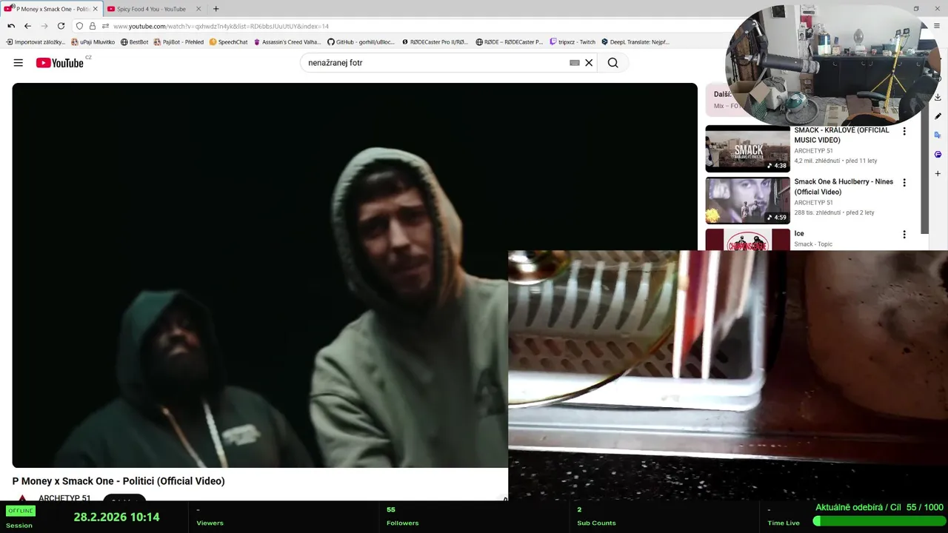Open the sidebar translate icon
Viewport: 948px width, 533px height.
pyautogui.click(x=938, y=135)
